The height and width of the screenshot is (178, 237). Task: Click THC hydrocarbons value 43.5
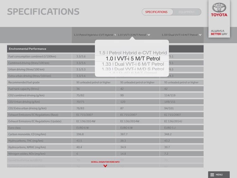click(79, 141)
